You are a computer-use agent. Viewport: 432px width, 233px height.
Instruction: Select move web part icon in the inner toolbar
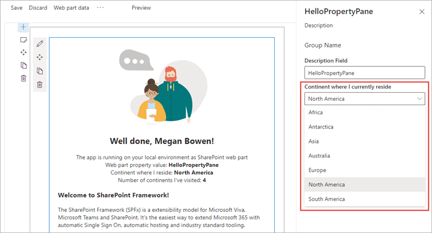39,57
